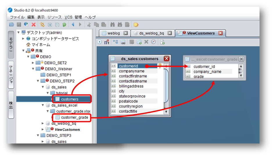Image resolution: width=273 pixels, height=157 pixels.
Task: Click the scissors cut toolbar icon
Action: pos(89,25)
